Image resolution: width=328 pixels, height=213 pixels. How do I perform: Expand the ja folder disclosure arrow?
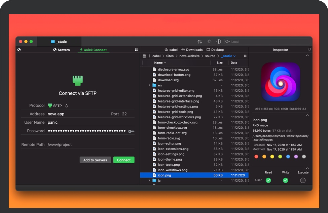point(149,180)
